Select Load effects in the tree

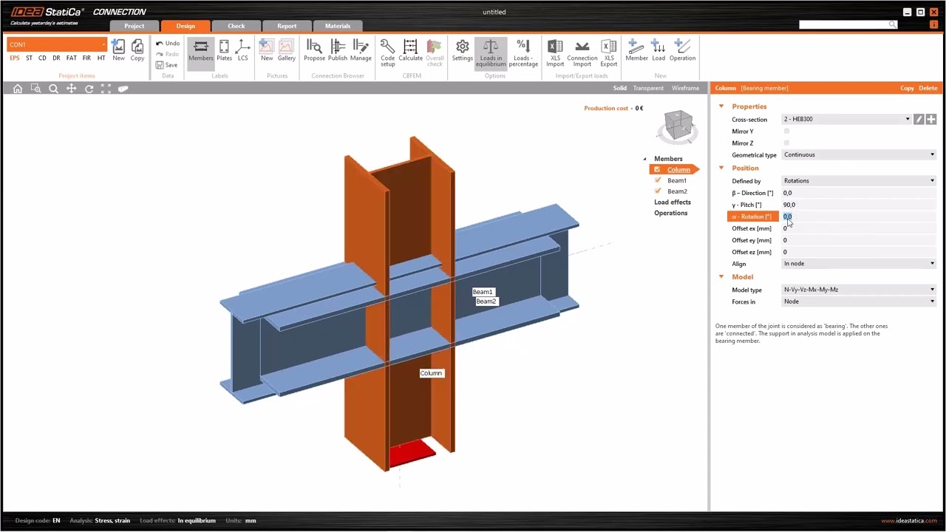[x=673, y=202]
